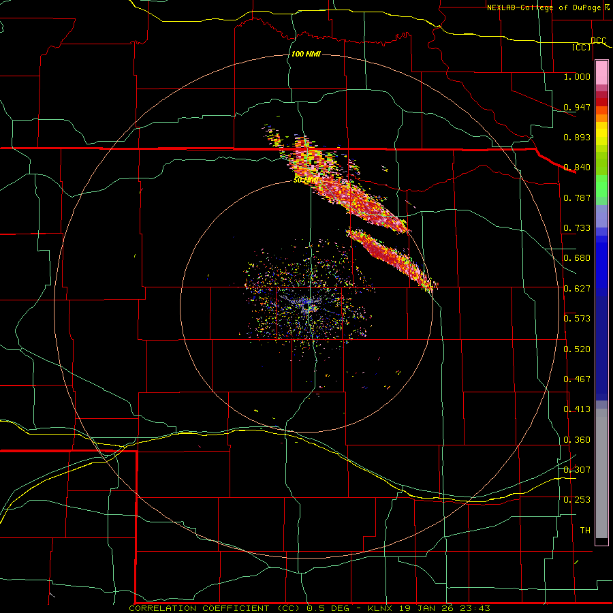Pick the light pink swatch atop the color bar

[601, 73]
